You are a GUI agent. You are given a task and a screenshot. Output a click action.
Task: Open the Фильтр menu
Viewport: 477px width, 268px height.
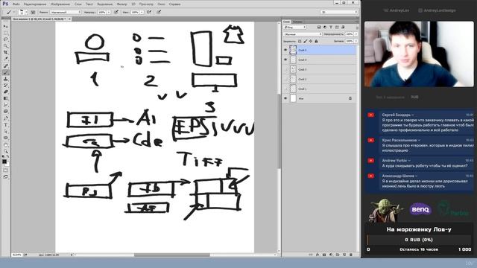tap(122, 4)
